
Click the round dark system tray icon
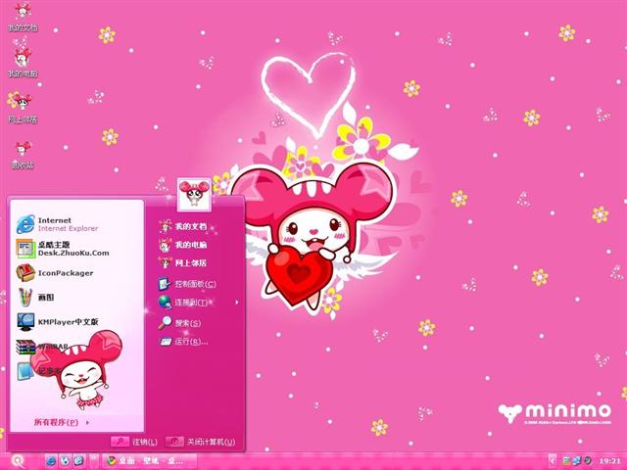click(x=588, y=461)
